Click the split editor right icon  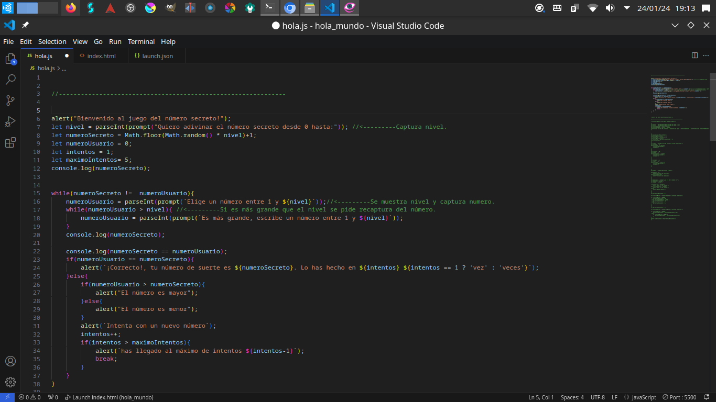point(695,55)
